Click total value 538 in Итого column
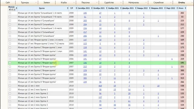194x109 pixels. coord(182,86)
